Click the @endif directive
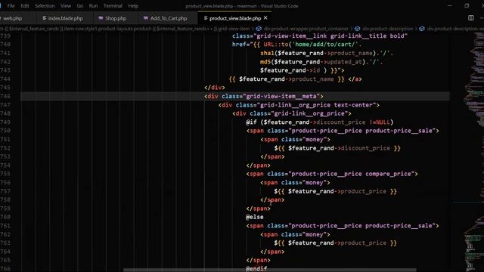Viewport: 484px width, 272px height. coord(256,269)
